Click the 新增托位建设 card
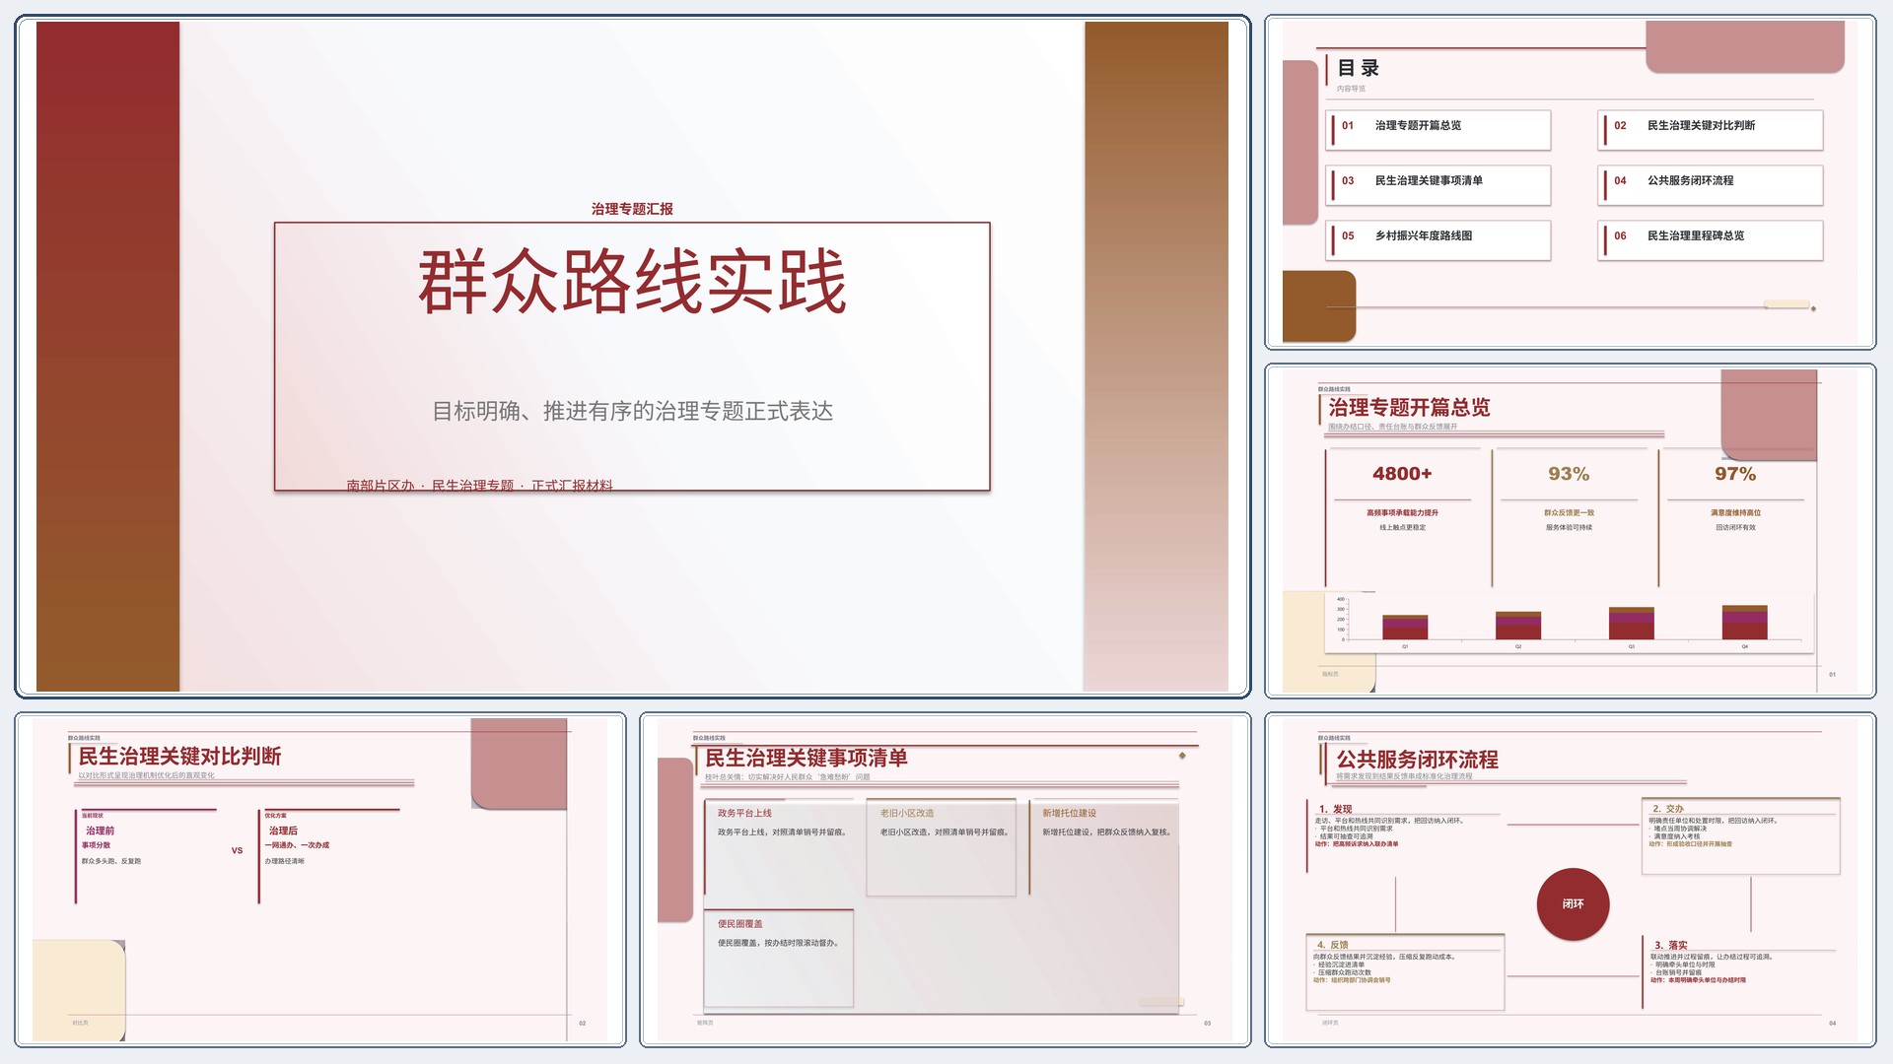1893x1064 pixels. [1104, 847]
